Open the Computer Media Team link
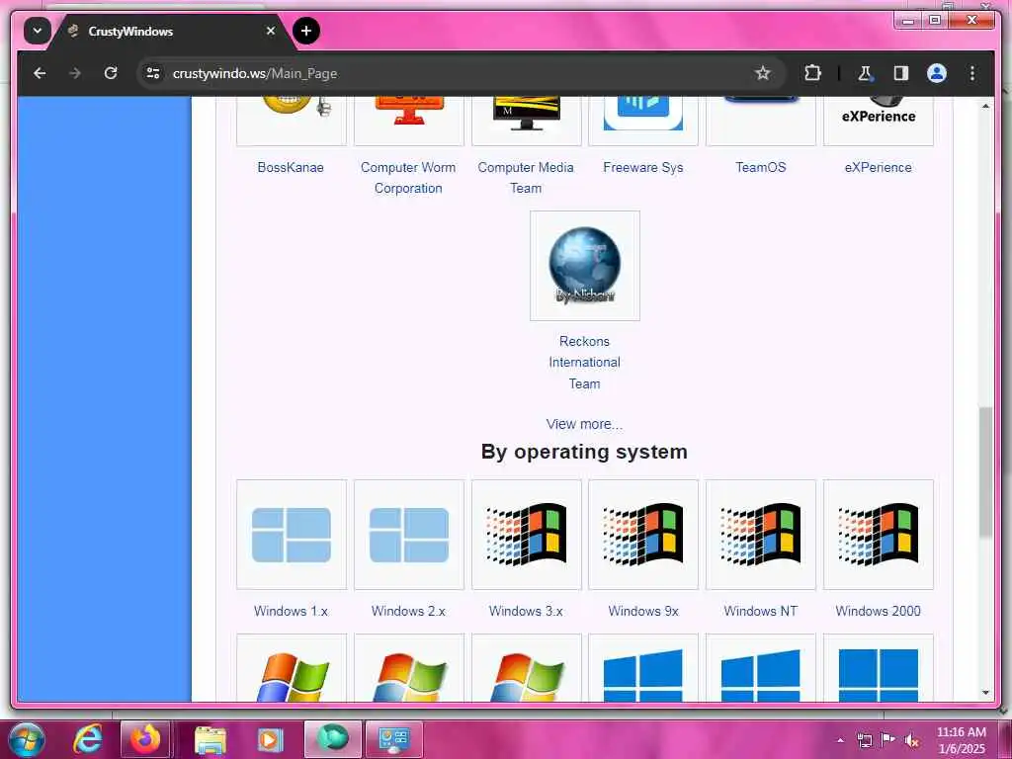This screenshot has height=759, width=1012. tap(526, 178)
